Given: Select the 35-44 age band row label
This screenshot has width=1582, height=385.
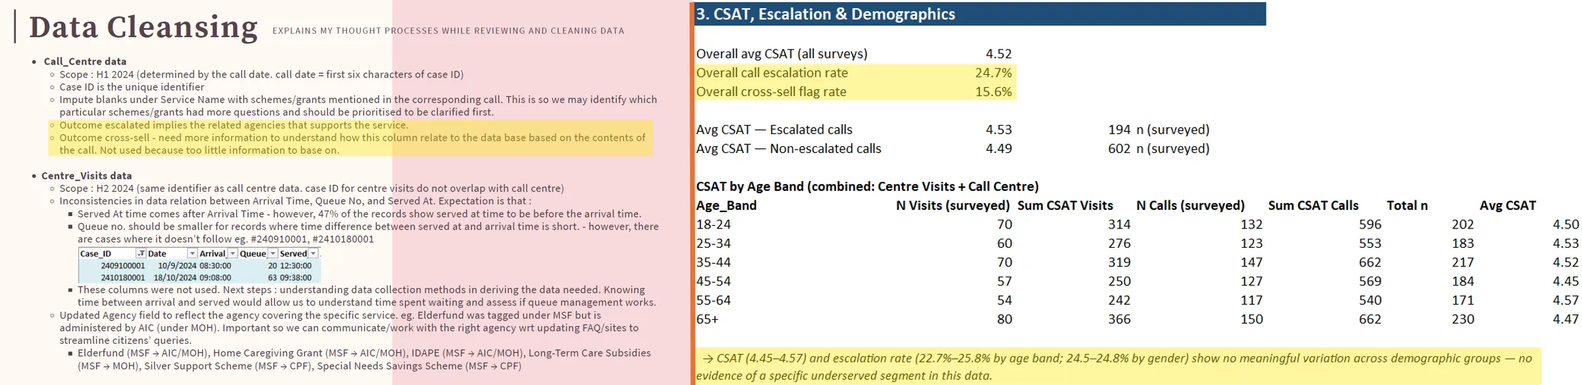Looking at the screenshot, I should [x=714, y=263].
